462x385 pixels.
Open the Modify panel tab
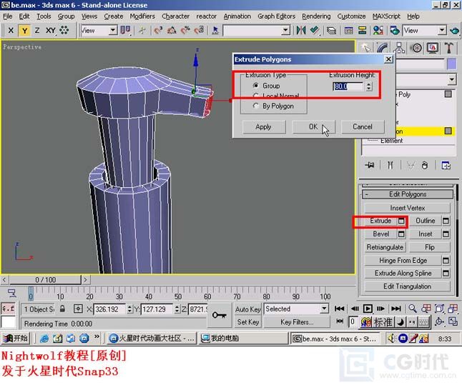[382, 48]
